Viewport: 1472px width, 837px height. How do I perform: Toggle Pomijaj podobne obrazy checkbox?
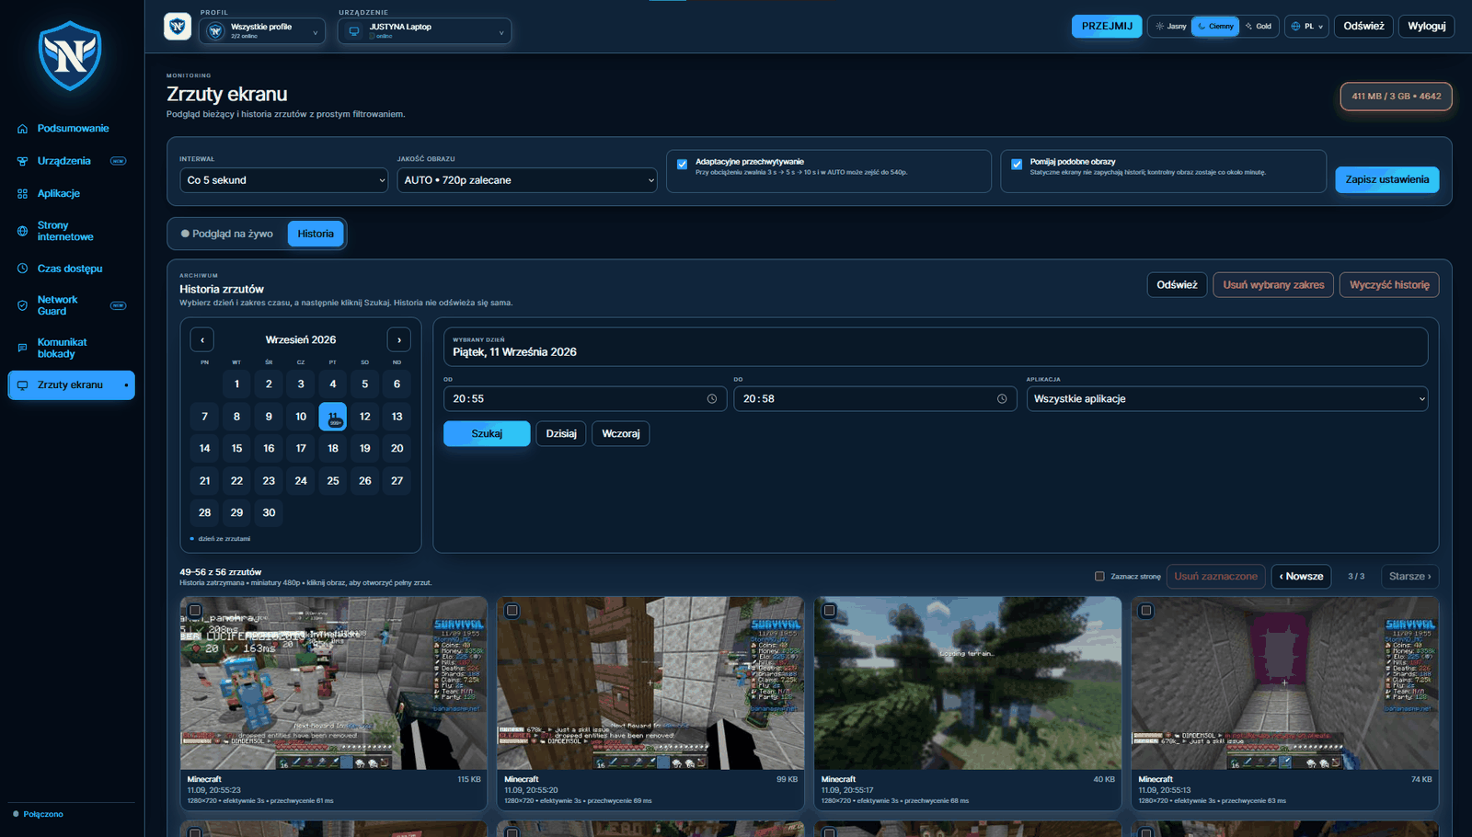pos(1017,165)
